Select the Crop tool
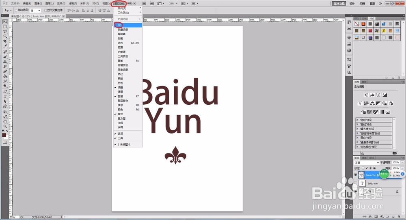 point(5,41)
